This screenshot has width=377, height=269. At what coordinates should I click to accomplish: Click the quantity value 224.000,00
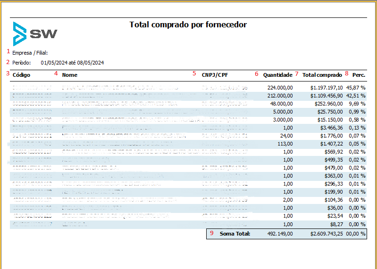point(280,88)
